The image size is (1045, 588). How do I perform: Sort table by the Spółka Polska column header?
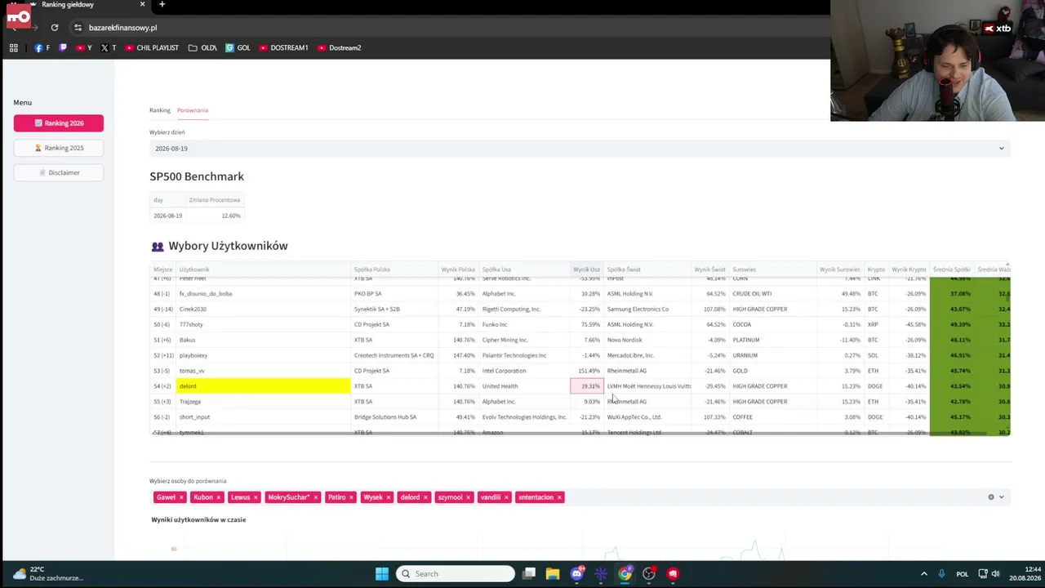coord(393,269)
